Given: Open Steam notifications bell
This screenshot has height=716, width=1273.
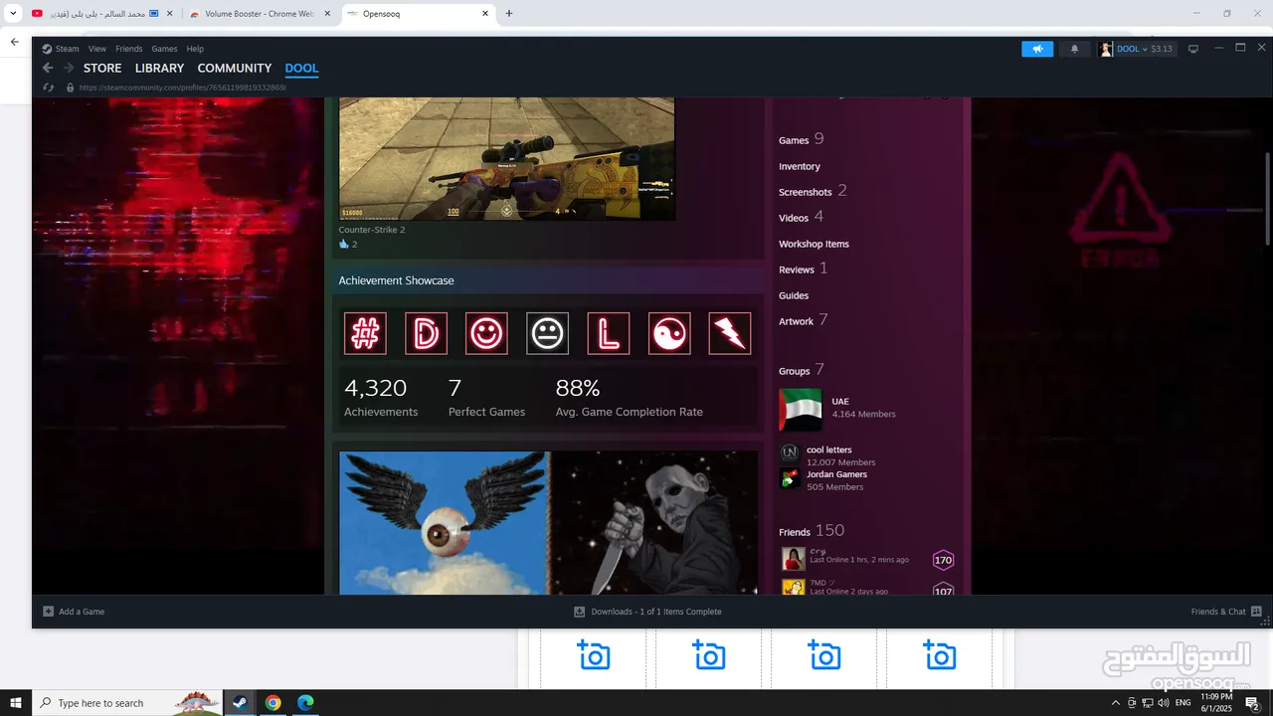Looking at the screenshot, I should pos(1074,49).
